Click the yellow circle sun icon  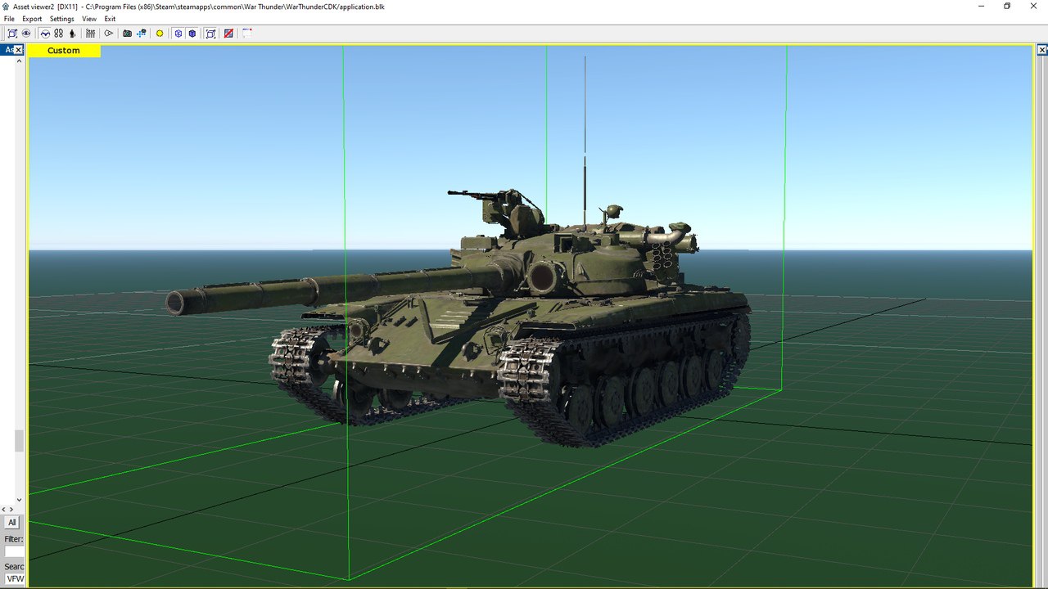(160, 34)
